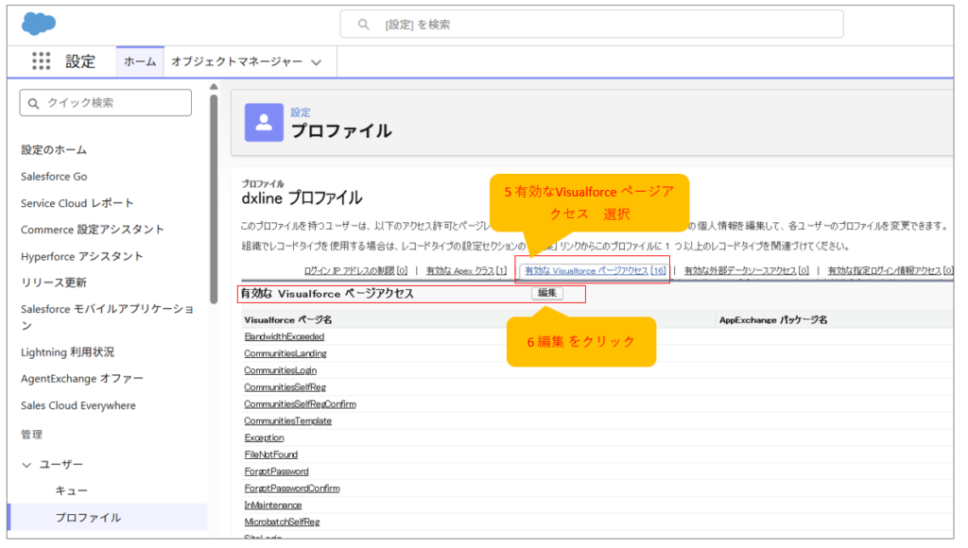Click the 設定 breadcrumb link
968x548 pixels.
click(300, 112)
